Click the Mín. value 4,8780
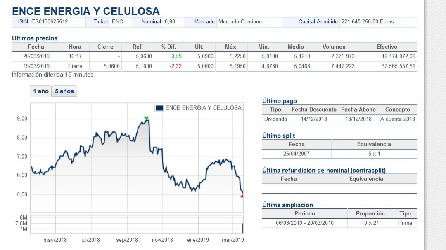 click(270, 66)
